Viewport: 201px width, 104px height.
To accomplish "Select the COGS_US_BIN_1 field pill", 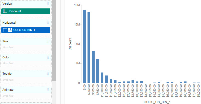I will point(26,30).
